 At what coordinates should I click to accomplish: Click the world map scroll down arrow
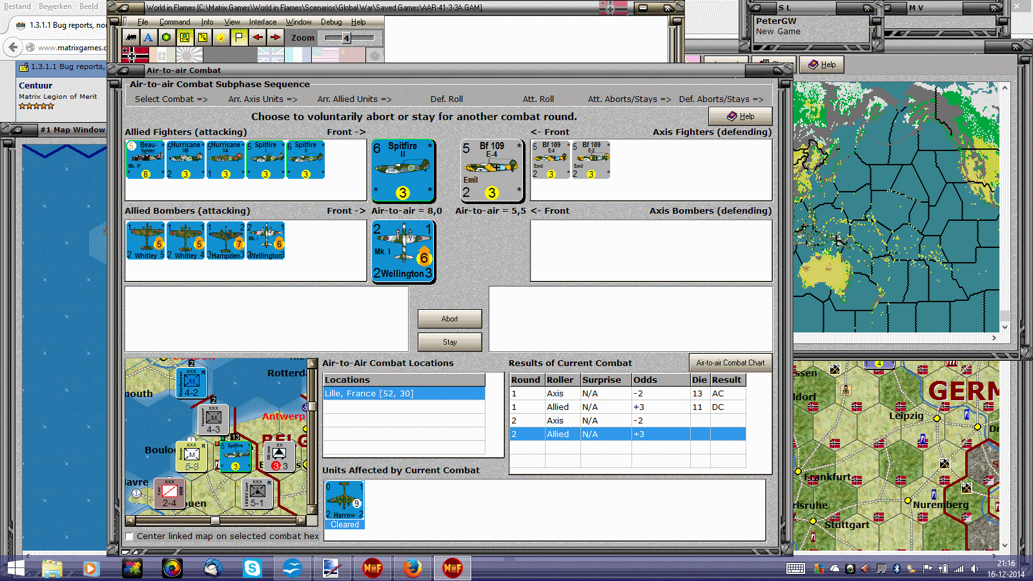[x=1005, y=327]
